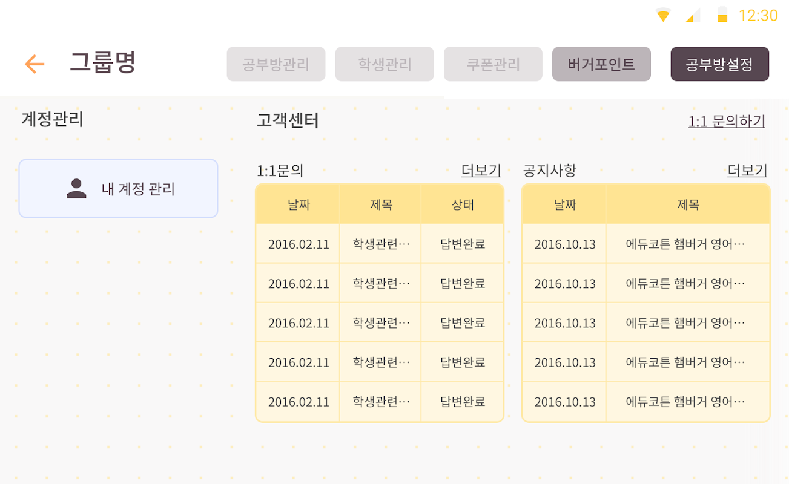Click the 내 계정 관리 button

pos(118,189)
